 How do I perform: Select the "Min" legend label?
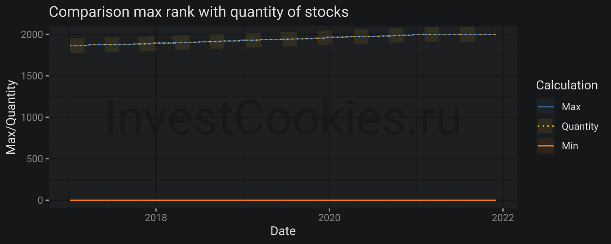(569, 146)
